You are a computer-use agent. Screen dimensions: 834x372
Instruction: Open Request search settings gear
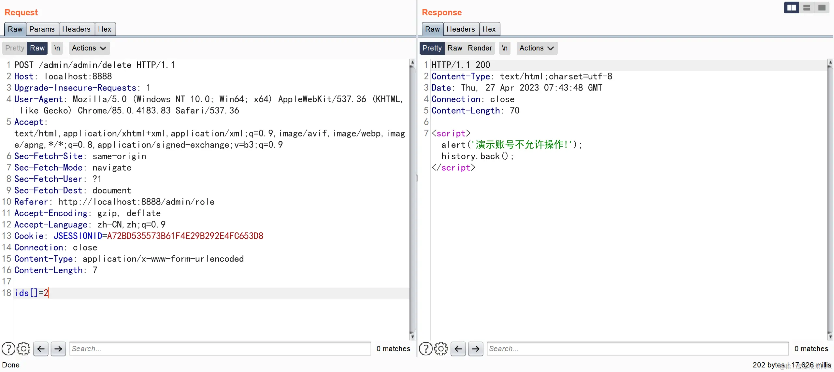click(x=23, y=349)
